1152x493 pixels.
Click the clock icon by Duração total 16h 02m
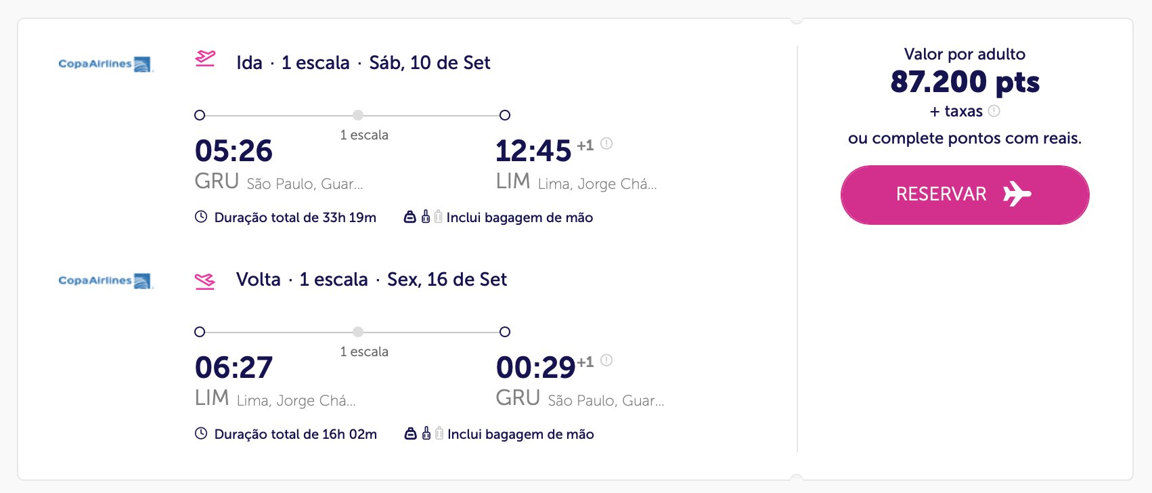point(201,433)
